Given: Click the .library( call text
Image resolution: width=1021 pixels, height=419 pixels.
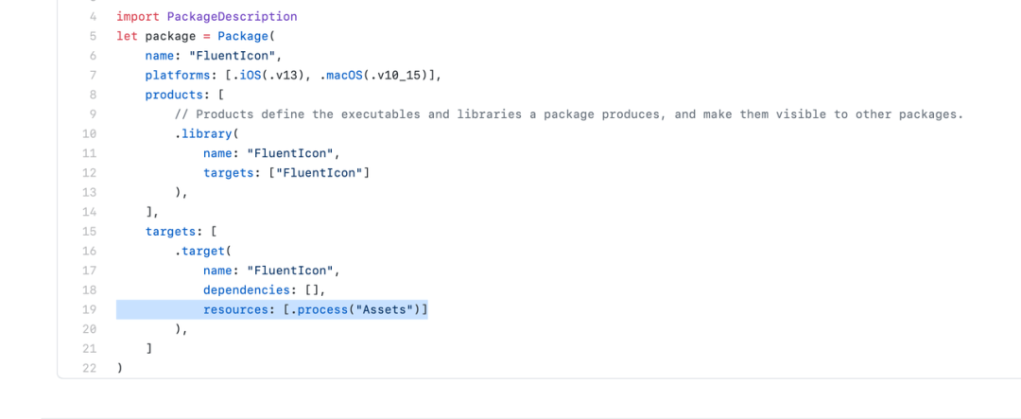Looking at the screenshot, I should pos(203,134).
